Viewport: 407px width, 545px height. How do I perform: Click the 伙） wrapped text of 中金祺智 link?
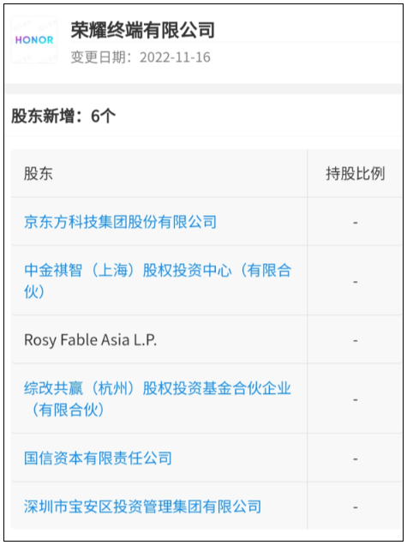point(34,291)
